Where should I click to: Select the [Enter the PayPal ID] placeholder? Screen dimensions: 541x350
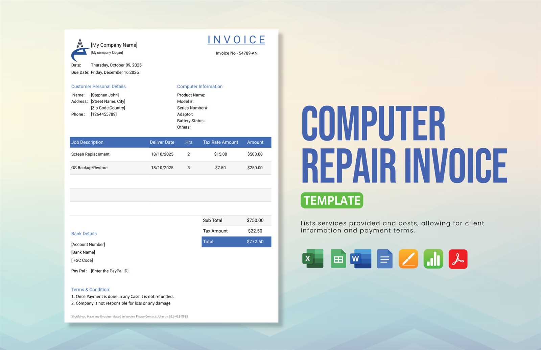[x=110, y=271]
